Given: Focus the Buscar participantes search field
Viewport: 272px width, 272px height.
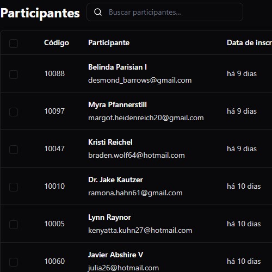Looking at the screenshot, I should [x=165, y=12].
